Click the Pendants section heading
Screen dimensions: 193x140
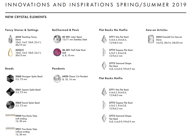coord(58,68)
